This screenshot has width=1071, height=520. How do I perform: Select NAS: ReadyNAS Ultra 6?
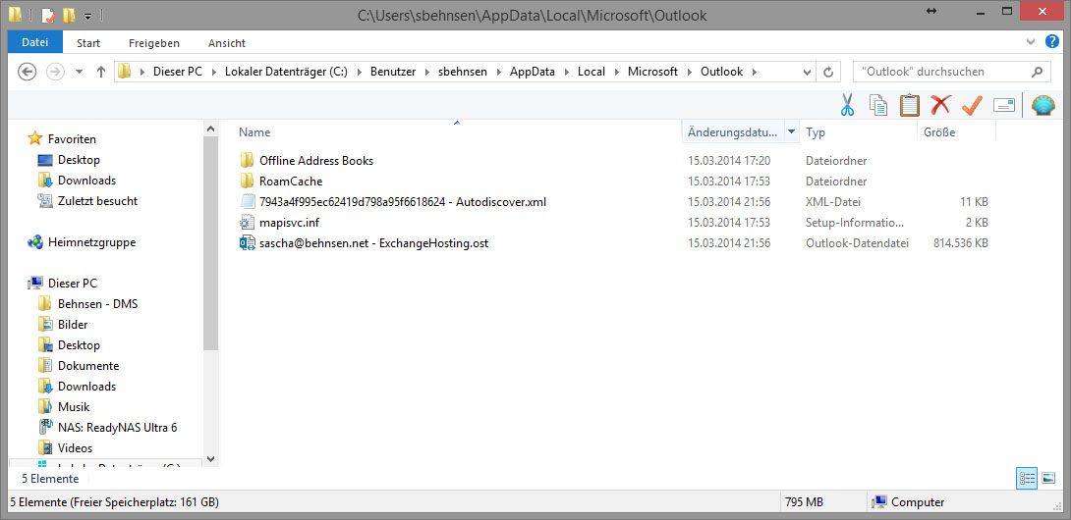(118, 427)
